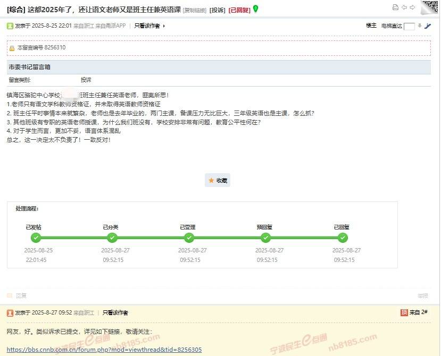Select the 综合 category tag
This screenshot has height=356, width=441.
[15, 9]
